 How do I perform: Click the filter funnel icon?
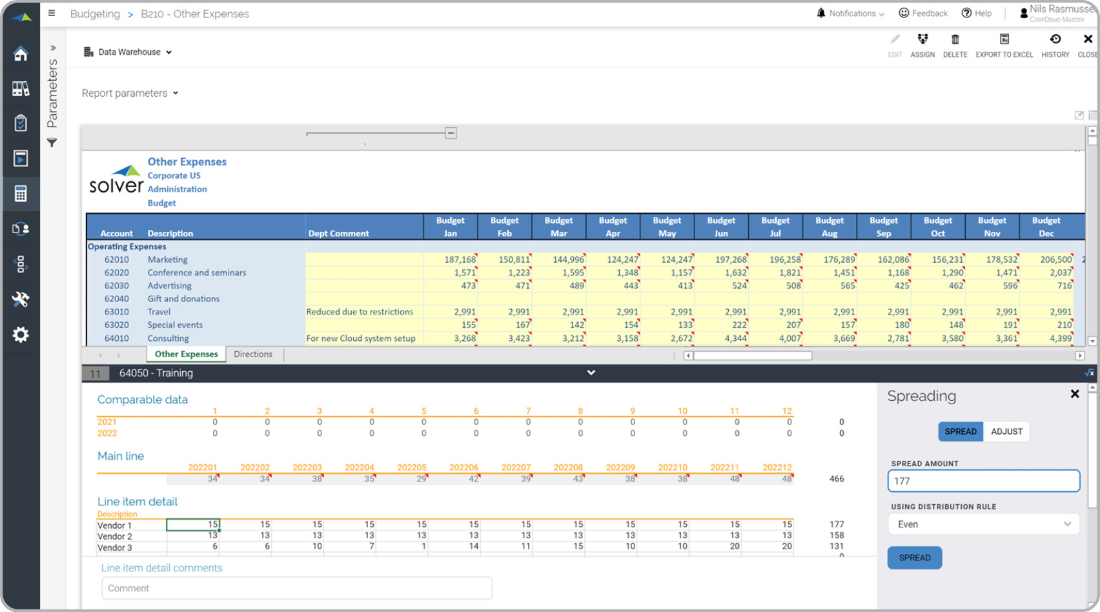coord(52,143)
